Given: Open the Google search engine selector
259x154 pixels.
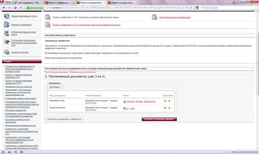Looking at the screenshot, I should coord(198,8).
